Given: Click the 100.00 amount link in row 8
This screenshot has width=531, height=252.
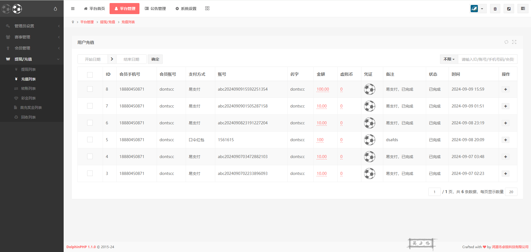Looking at the screenshot, I should click(x=323, y=89).
